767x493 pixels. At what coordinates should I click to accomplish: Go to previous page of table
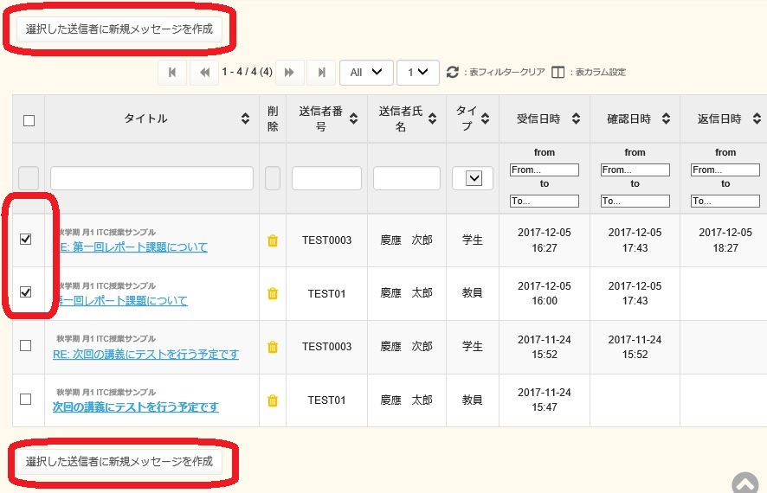click(204, 73)
